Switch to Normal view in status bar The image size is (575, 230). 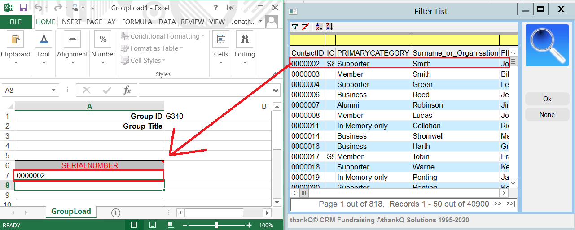click(x=134, y=225)
